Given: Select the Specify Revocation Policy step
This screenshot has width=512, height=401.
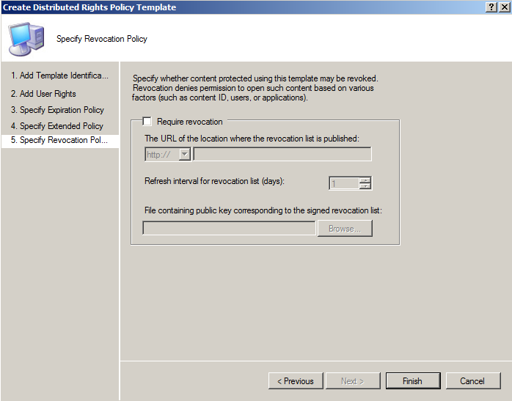Looking at the screenshot, I should click(x=59, y=140).
